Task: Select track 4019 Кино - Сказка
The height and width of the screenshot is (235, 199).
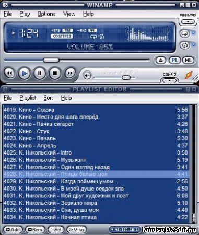Action: click(96, 110)
